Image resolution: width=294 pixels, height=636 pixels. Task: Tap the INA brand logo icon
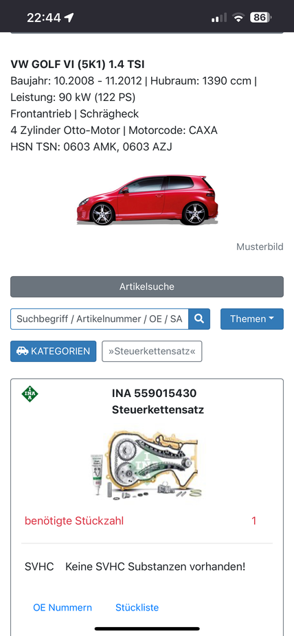click(x=30, y=394)
